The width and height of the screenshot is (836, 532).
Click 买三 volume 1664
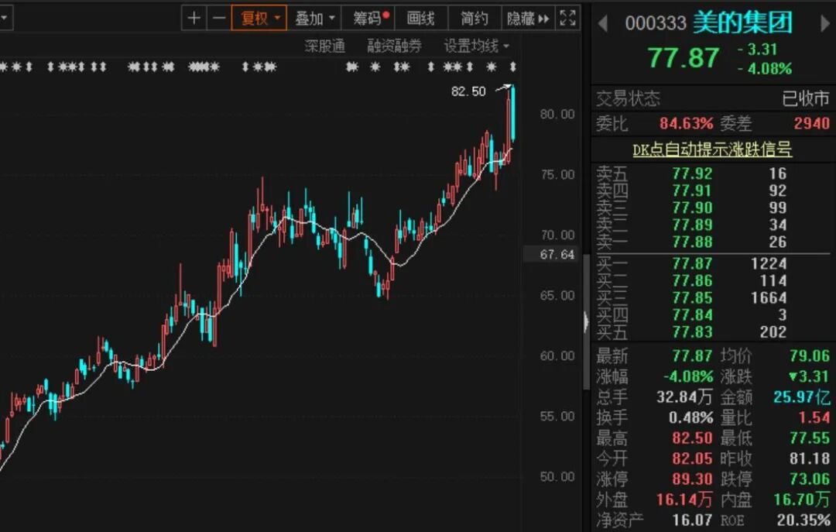coord(769,297)
